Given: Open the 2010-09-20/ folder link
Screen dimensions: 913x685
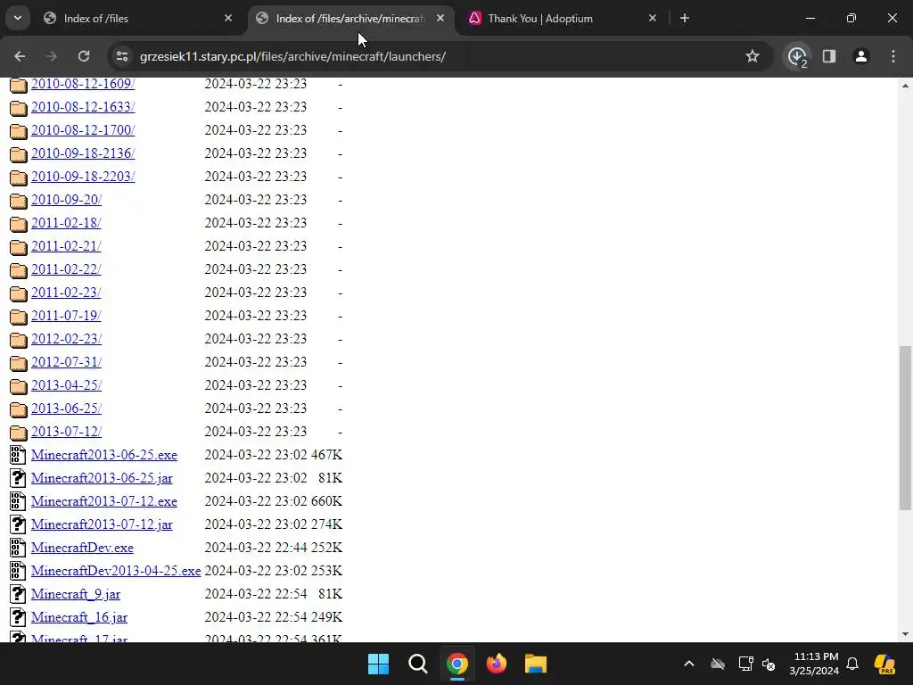Looking at the screenshot, I should tap(66, 200).
